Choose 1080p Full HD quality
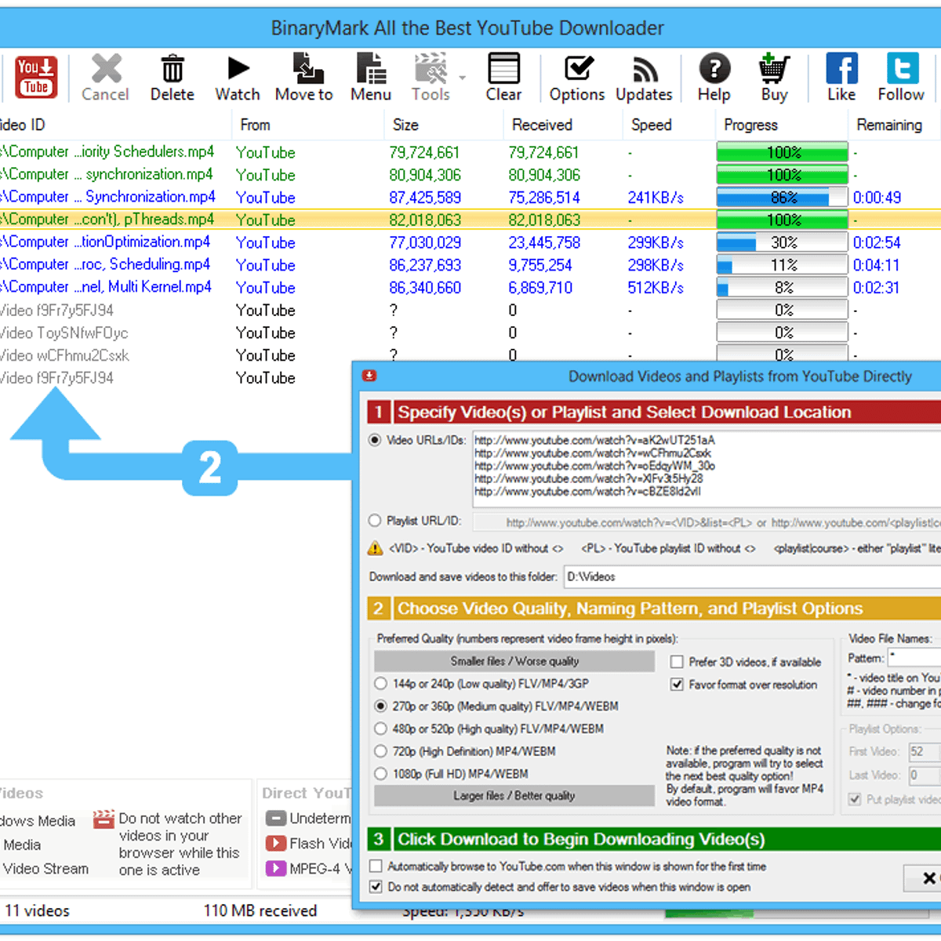 click(x=381, y=774)
